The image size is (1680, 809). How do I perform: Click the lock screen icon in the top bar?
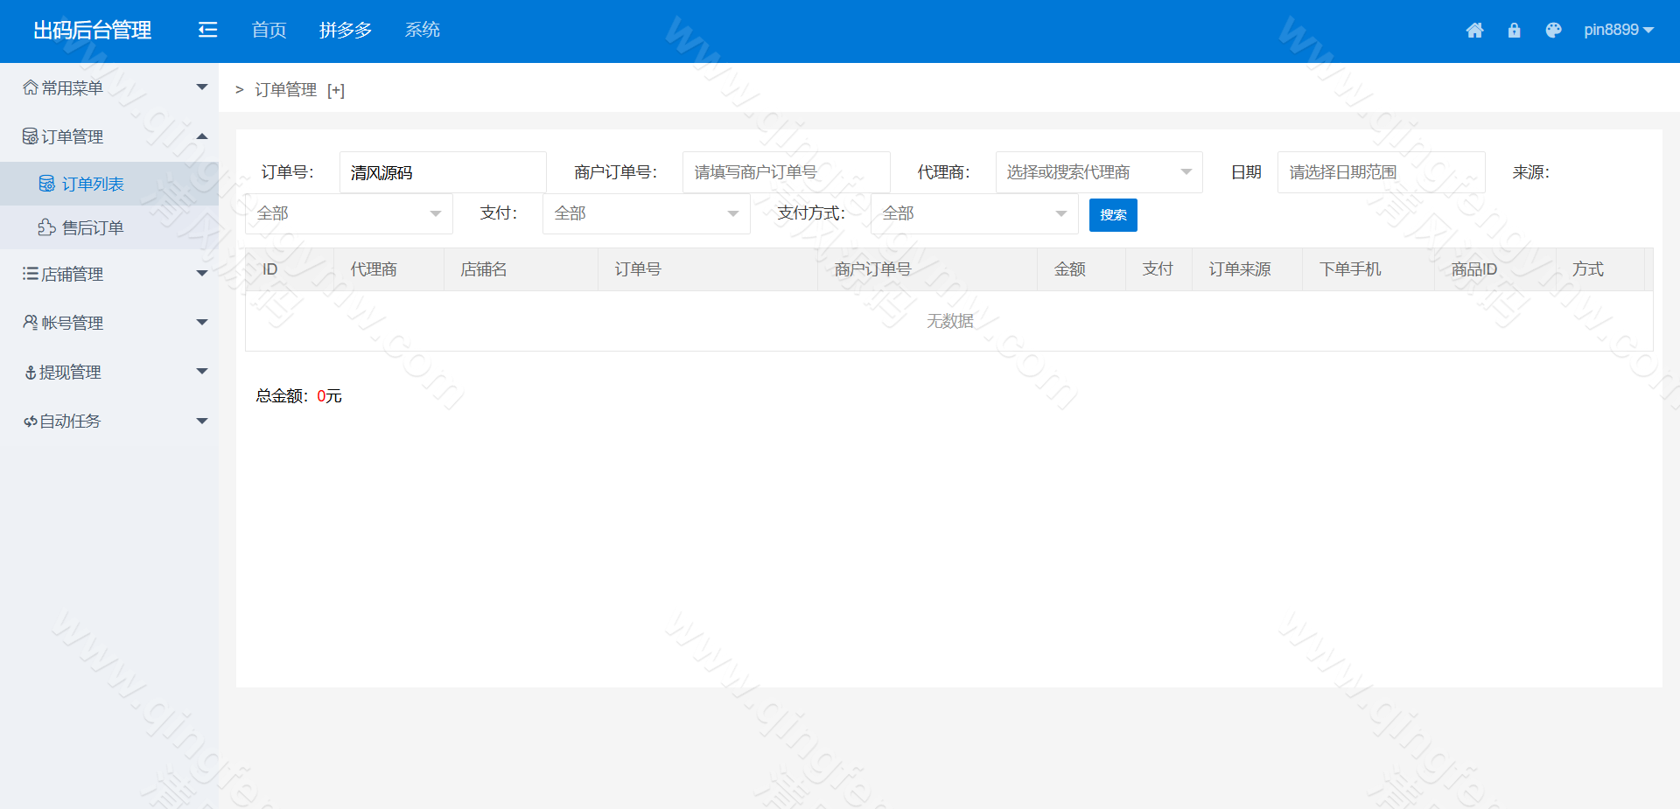(x=1515, y=30)
